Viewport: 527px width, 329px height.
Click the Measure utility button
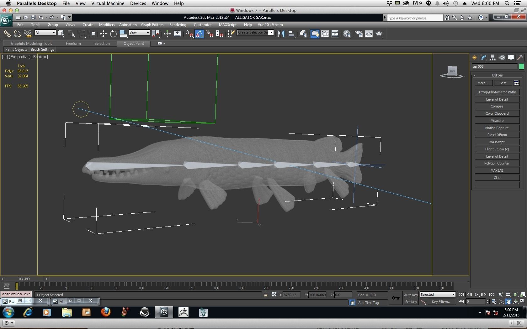pyautogui.click(x=497, y=121)
